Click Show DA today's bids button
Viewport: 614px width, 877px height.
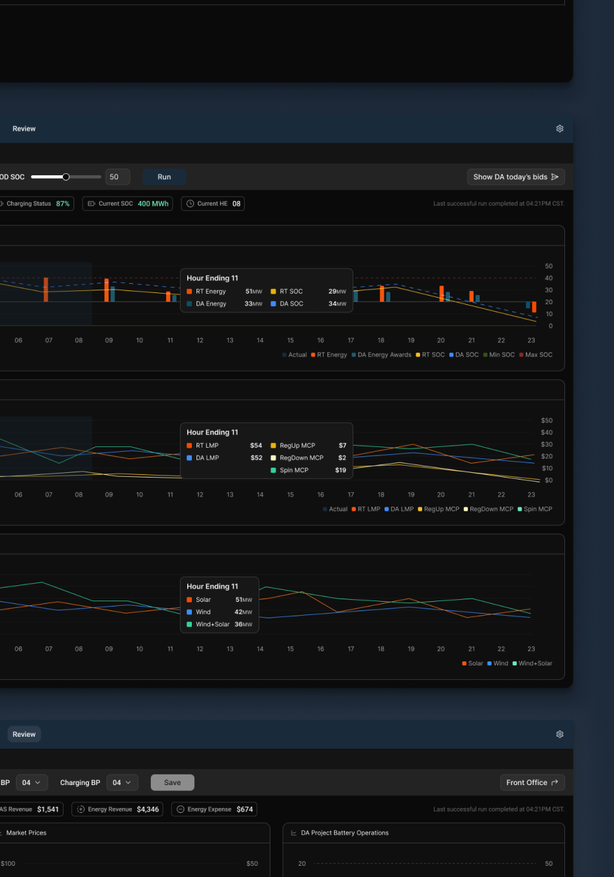tap(515, 177)
